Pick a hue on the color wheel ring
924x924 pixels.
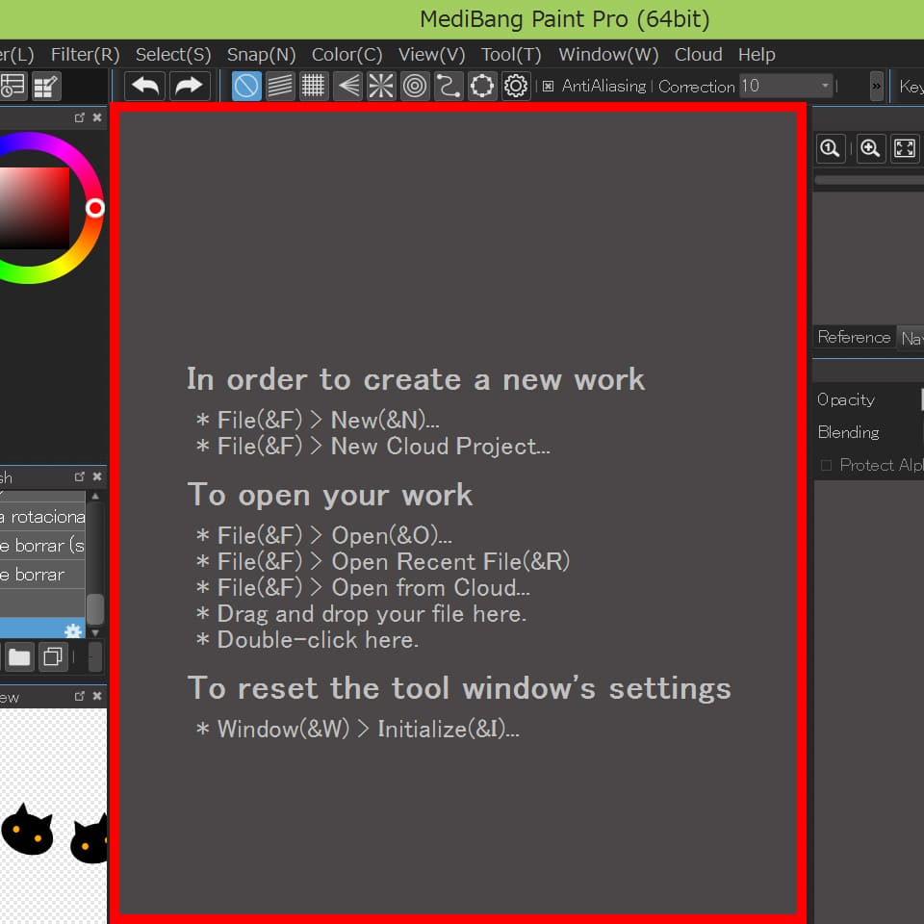click(x=94, y=208)
